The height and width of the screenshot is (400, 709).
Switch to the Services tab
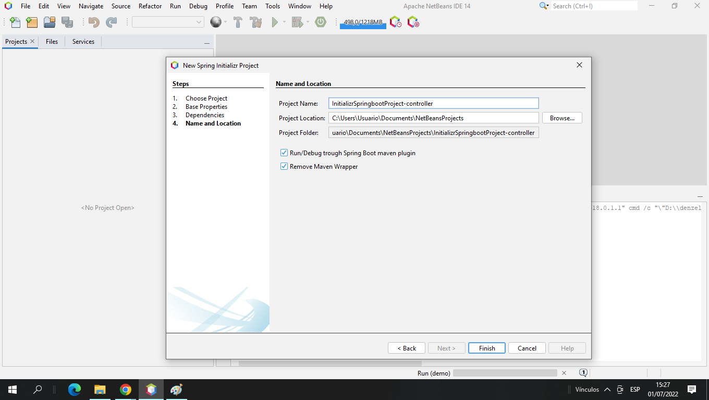pyautogui.click(x=83, y=42)
